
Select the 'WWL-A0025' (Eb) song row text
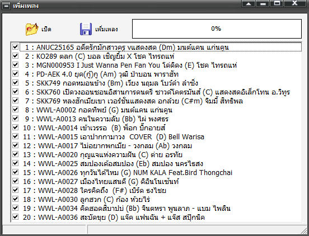113,164
